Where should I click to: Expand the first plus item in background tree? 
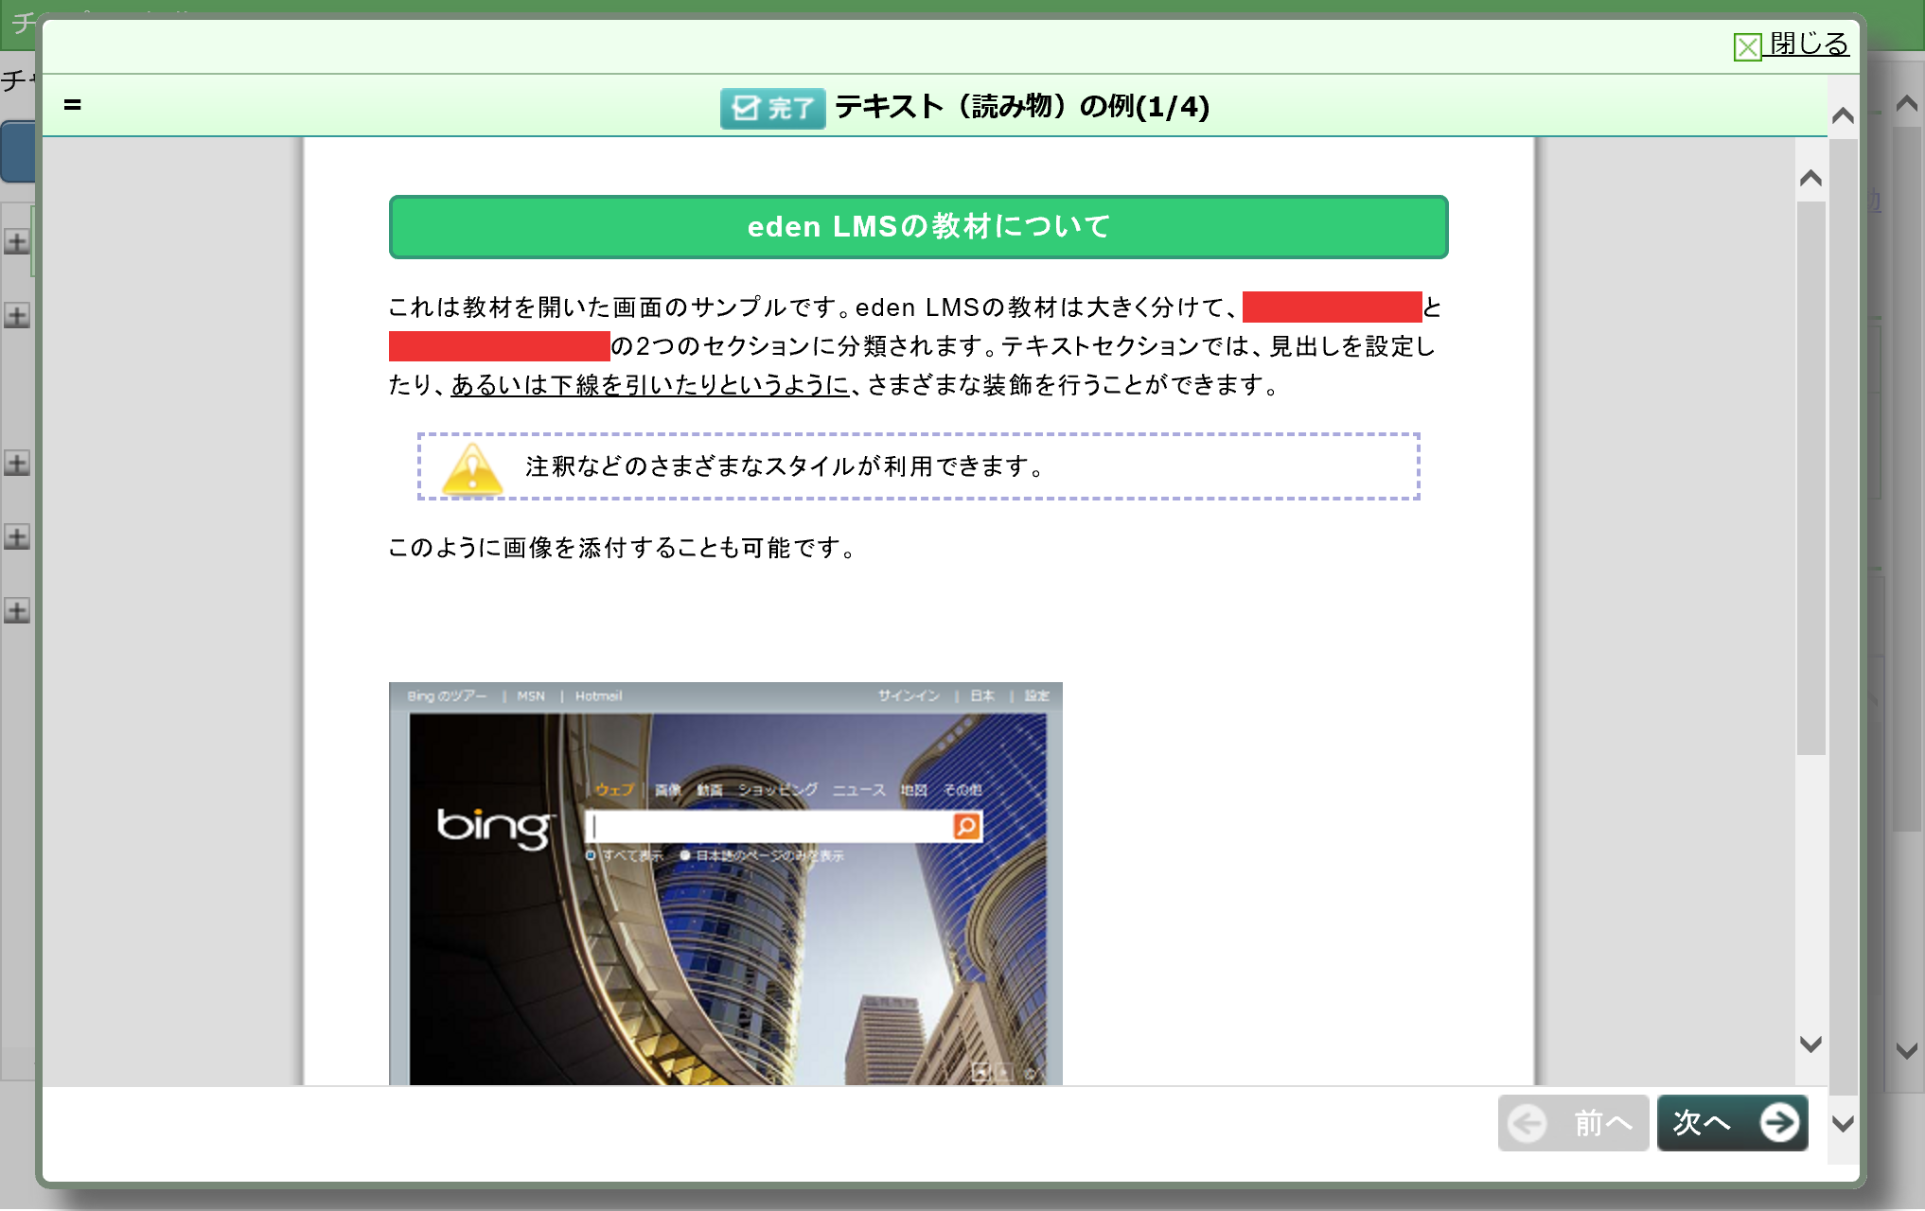click(16, 241)
